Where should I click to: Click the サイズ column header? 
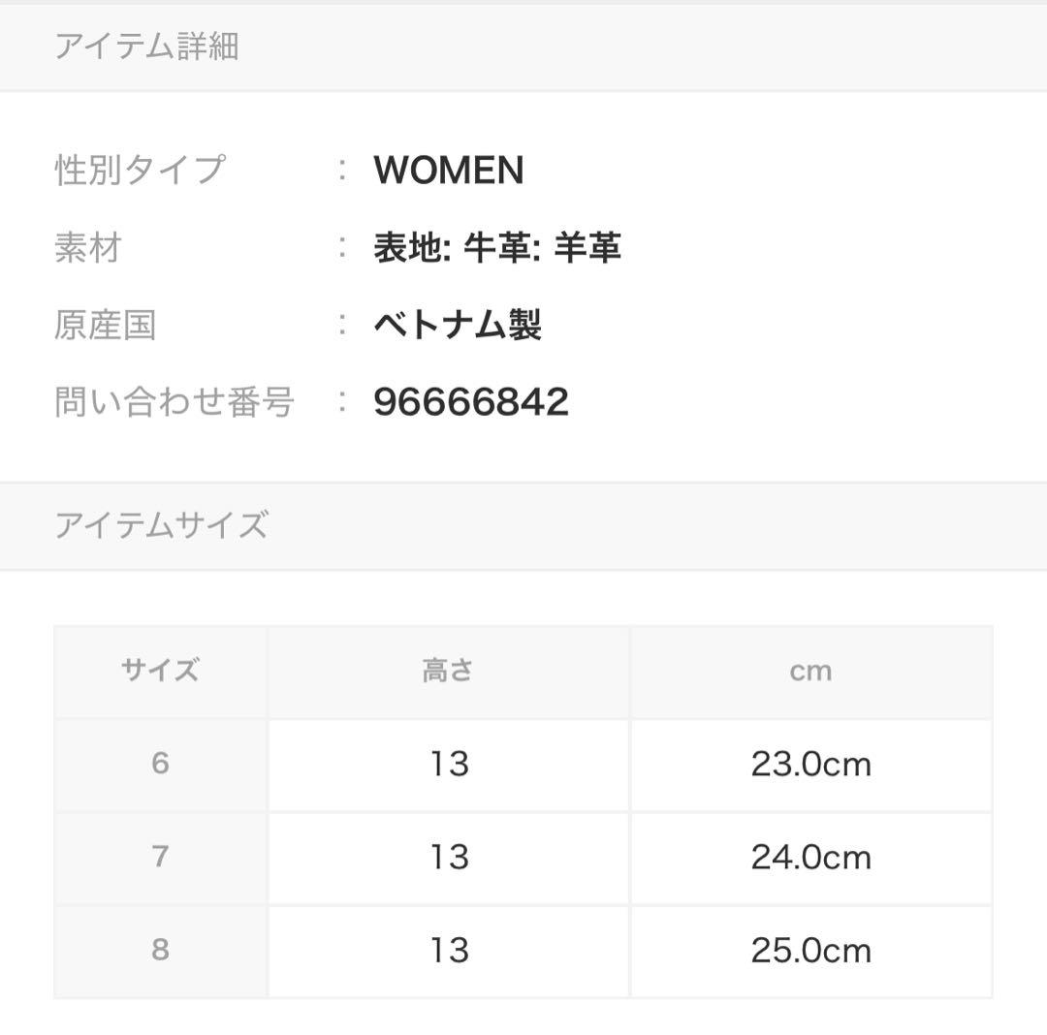pos(160,671)
